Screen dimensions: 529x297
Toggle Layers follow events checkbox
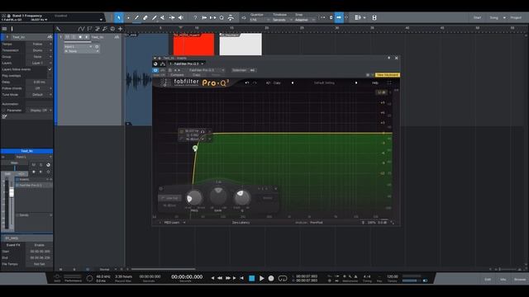[50, 69]
